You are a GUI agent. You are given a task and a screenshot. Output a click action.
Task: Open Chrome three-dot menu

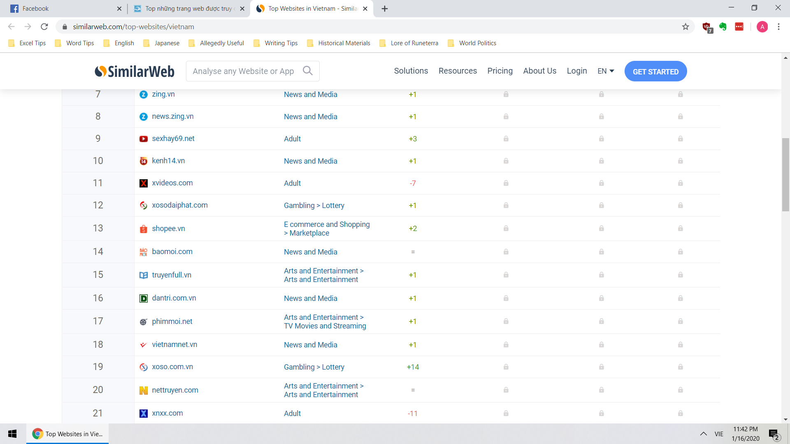coord(778,27)
